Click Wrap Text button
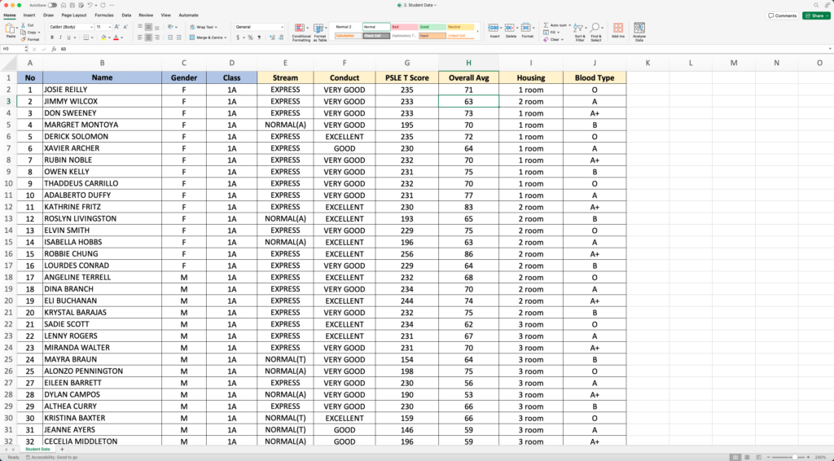The height and width of the screenshot is (461, 834). (203, 27)
